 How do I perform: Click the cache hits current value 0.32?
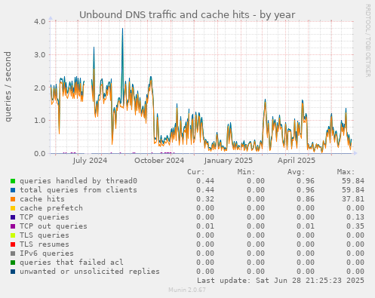[x=205, y=199]
